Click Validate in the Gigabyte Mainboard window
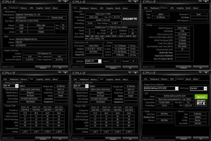The image size is (211, 141). point(43,68)
